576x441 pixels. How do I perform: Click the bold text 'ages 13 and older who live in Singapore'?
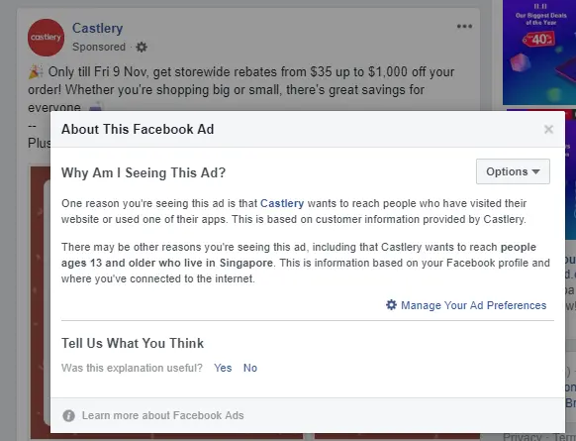point(167,263)
